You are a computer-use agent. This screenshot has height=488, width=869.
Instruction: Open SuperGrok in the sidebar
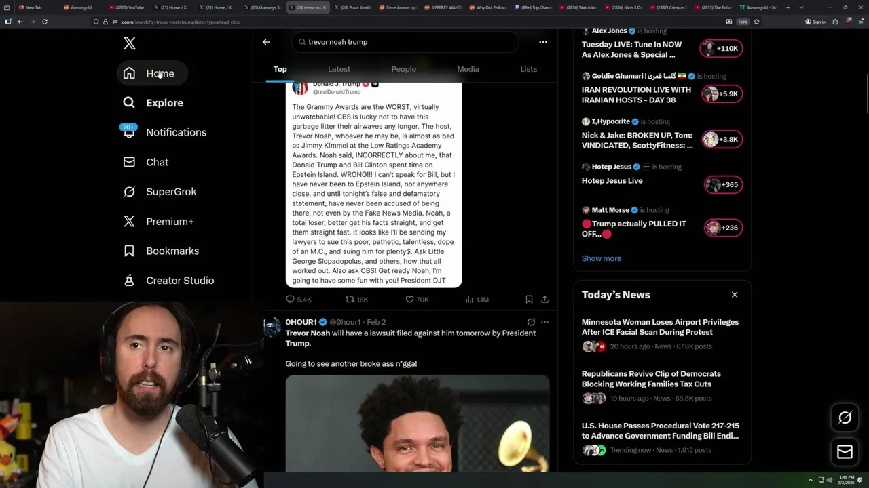[160, 192]
